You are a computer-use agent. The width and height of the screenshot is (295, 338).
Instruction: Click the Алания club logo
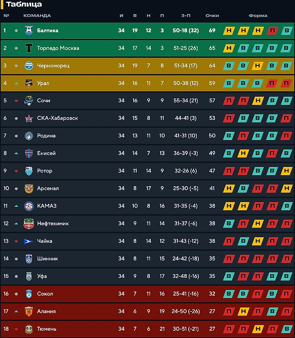pos(29,311)
